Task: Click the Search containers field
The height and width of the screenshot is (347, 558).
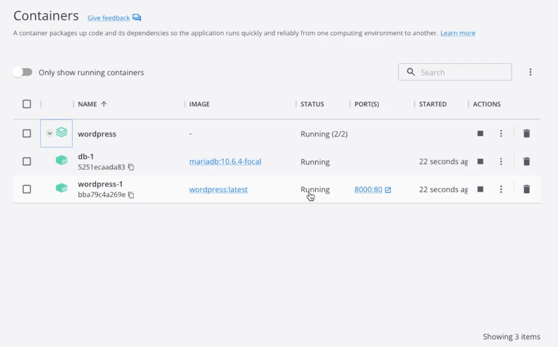Action: tap(455, 72)
